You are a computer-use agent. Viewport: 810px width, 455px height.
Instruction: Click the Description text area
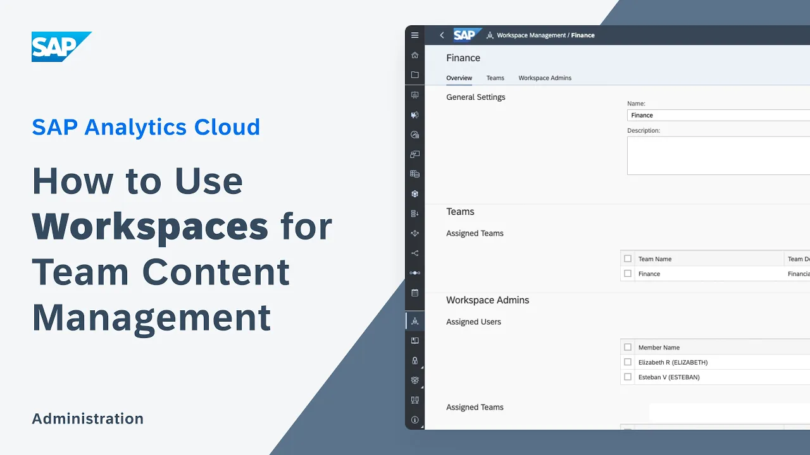[718, 155]
